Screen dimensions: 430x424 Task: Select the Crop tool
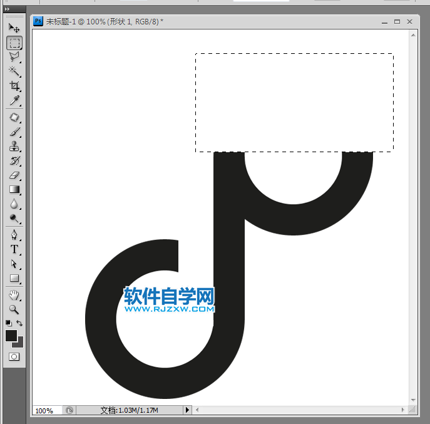(14, 86)
